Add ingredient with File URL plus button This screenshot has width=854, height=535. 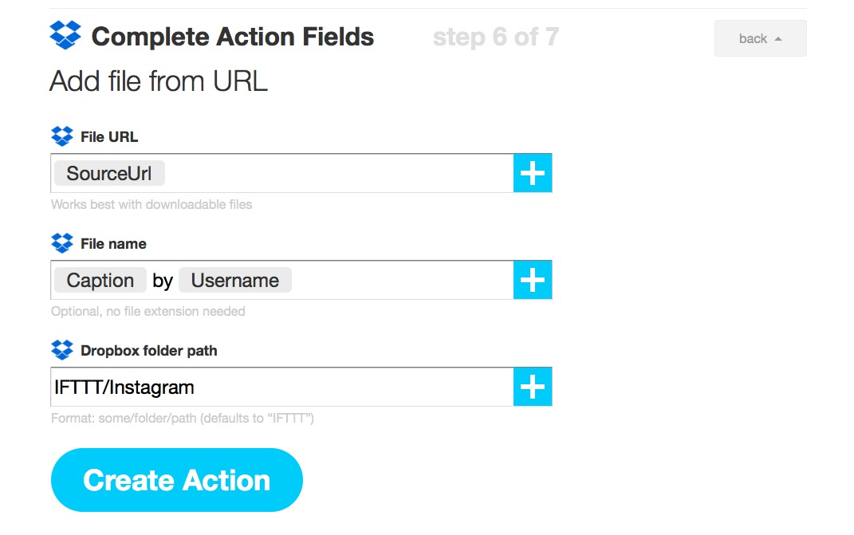[x=533, y=173]
